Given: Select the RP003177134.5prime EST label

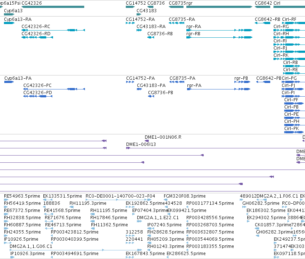Looking at the screenshot, I should [x=210, y=203].
